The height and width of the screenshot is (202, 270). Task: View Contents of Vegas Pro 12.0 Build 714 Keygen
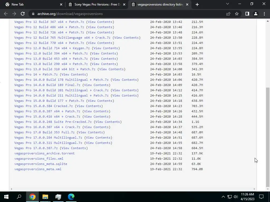(106, 48)
